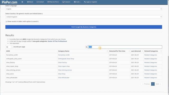The image size is (169, 95).
Task: Open Dealer Of Fiat Professional link
Action: (57, 41)
